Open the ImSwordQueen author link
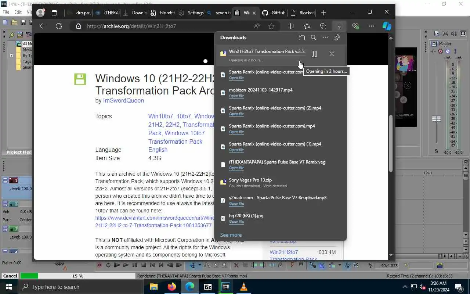This screenshot has width=470, height=294. [123, 100]
